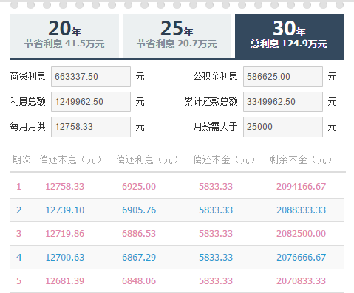Click the 期次 column header
Image resolution: width=354 pixels, height=293 pixels.
point(21,159)
